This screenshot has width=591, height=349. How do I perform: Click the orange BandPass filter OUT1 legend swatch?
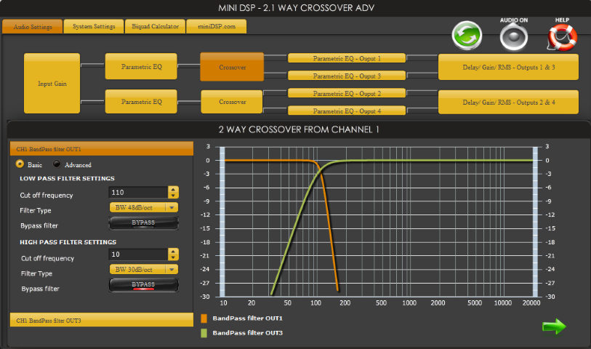pos(204,318)
